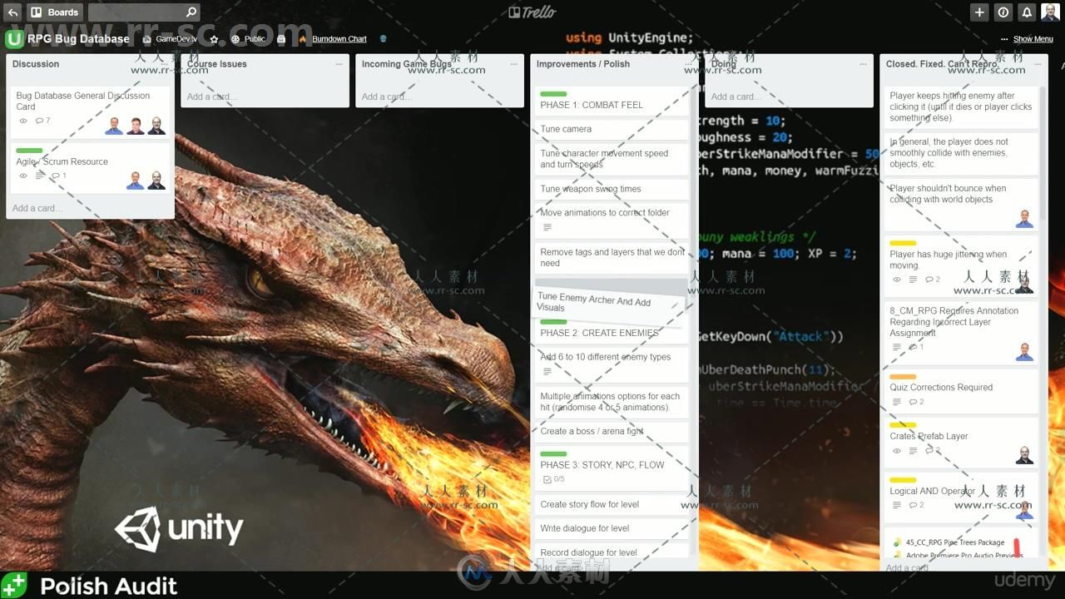Open Bug Database General Discussion Card
The image size is (1065, 599).
[90, 111]
